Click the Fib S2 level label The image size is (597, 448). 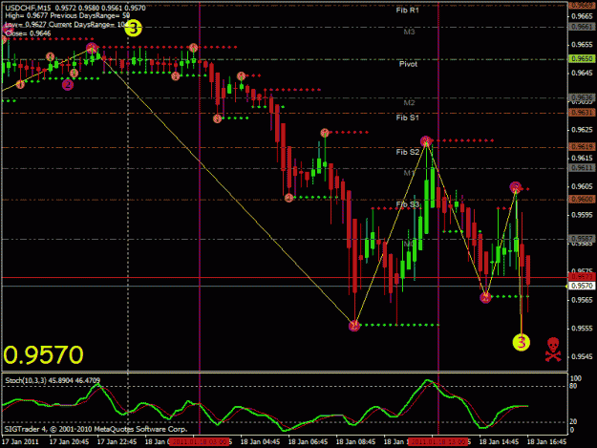pyautogui.click(x=407, y=152)
